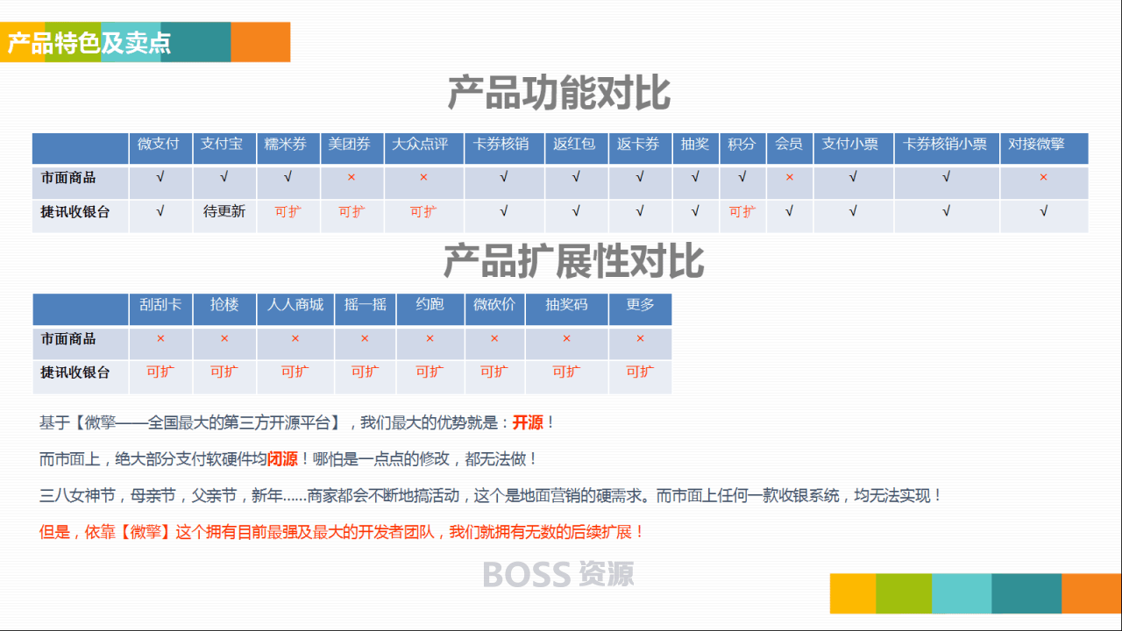The height and width of the screenshot is (631, 1122).
Task: Click the 支付宝 column header
Action: pos(224,148)
